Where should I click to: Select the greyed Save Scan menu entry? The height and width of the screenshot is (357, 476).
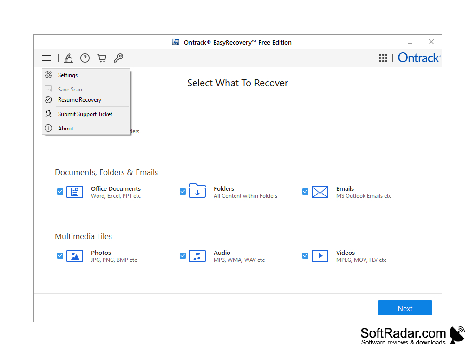[86, 89]
